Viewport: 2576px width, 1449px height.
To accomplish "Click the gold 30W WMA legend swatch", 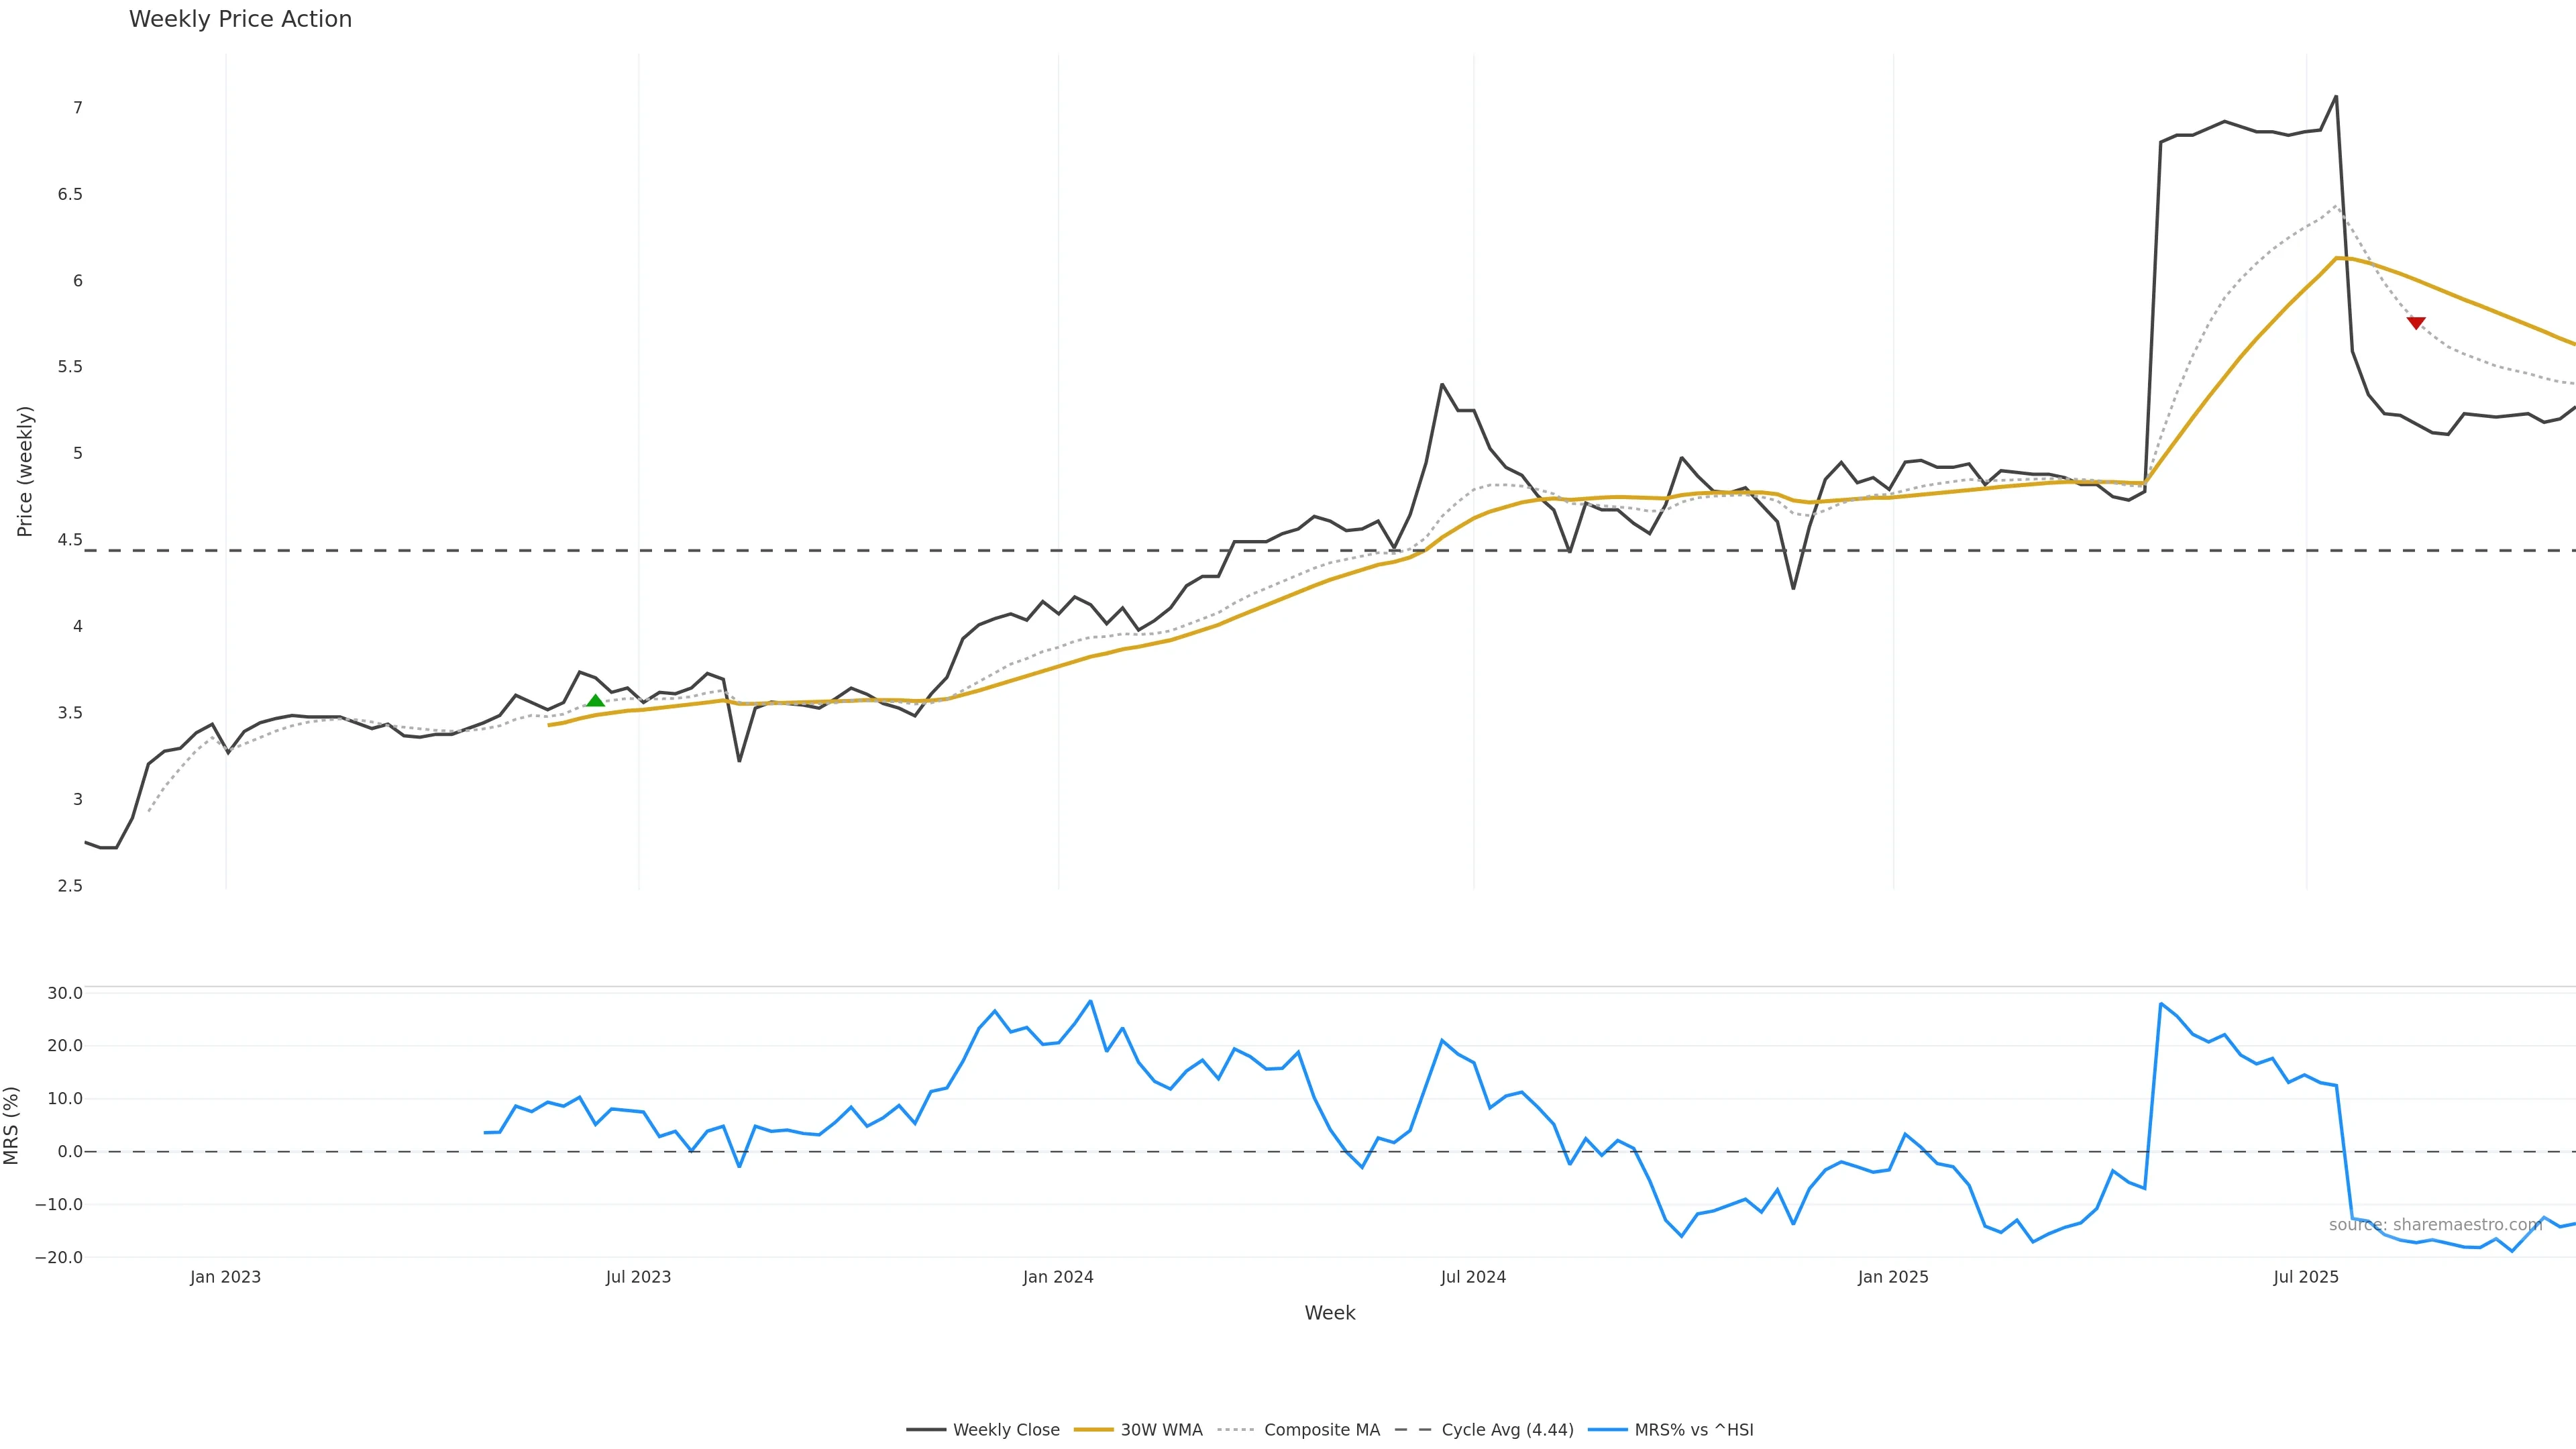I will [1093, 1430].
